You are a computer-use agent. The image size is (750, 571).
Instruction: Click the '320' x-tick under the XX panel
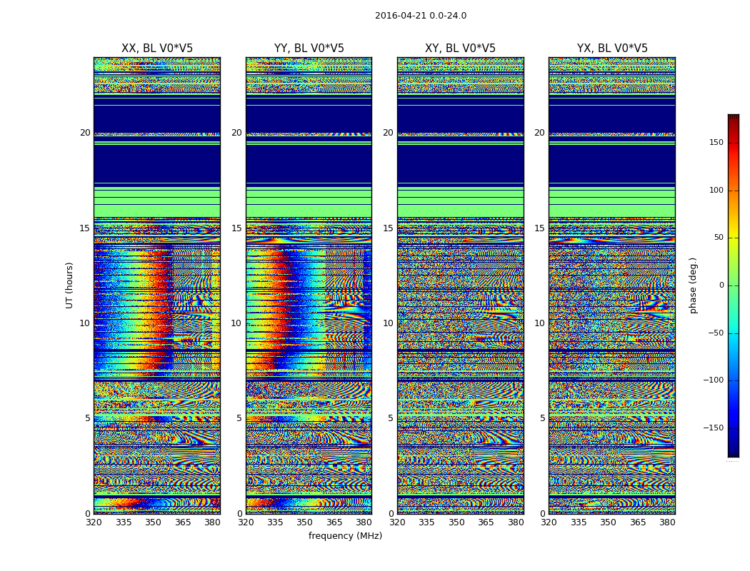point(94,522)
